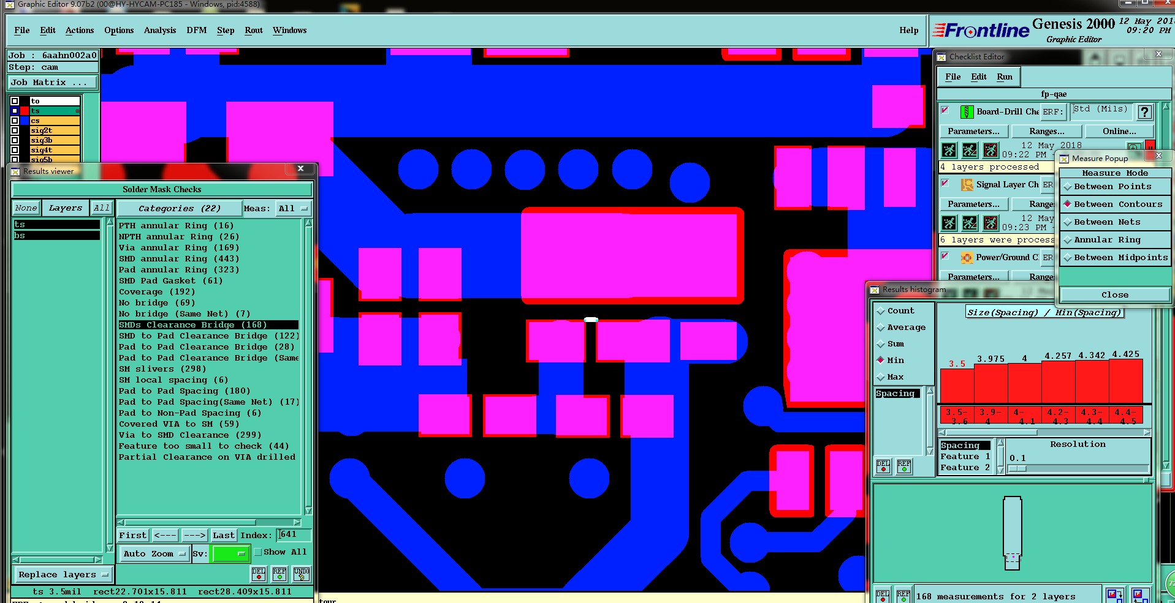Click the Power/Ground Check icon
1175x603 pixels.
click(967, 257)
